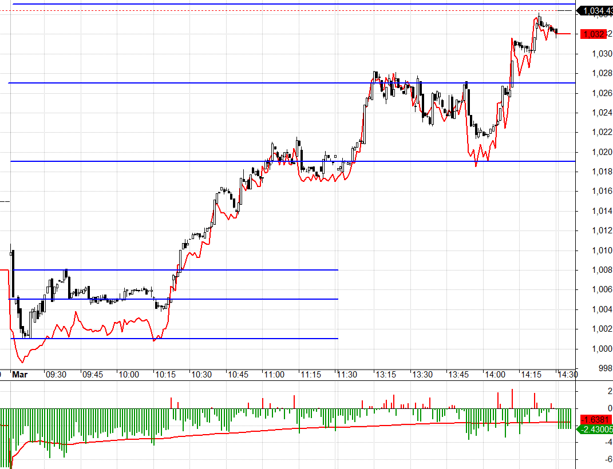Click the 09:30 time axis label

coord(56,375)
